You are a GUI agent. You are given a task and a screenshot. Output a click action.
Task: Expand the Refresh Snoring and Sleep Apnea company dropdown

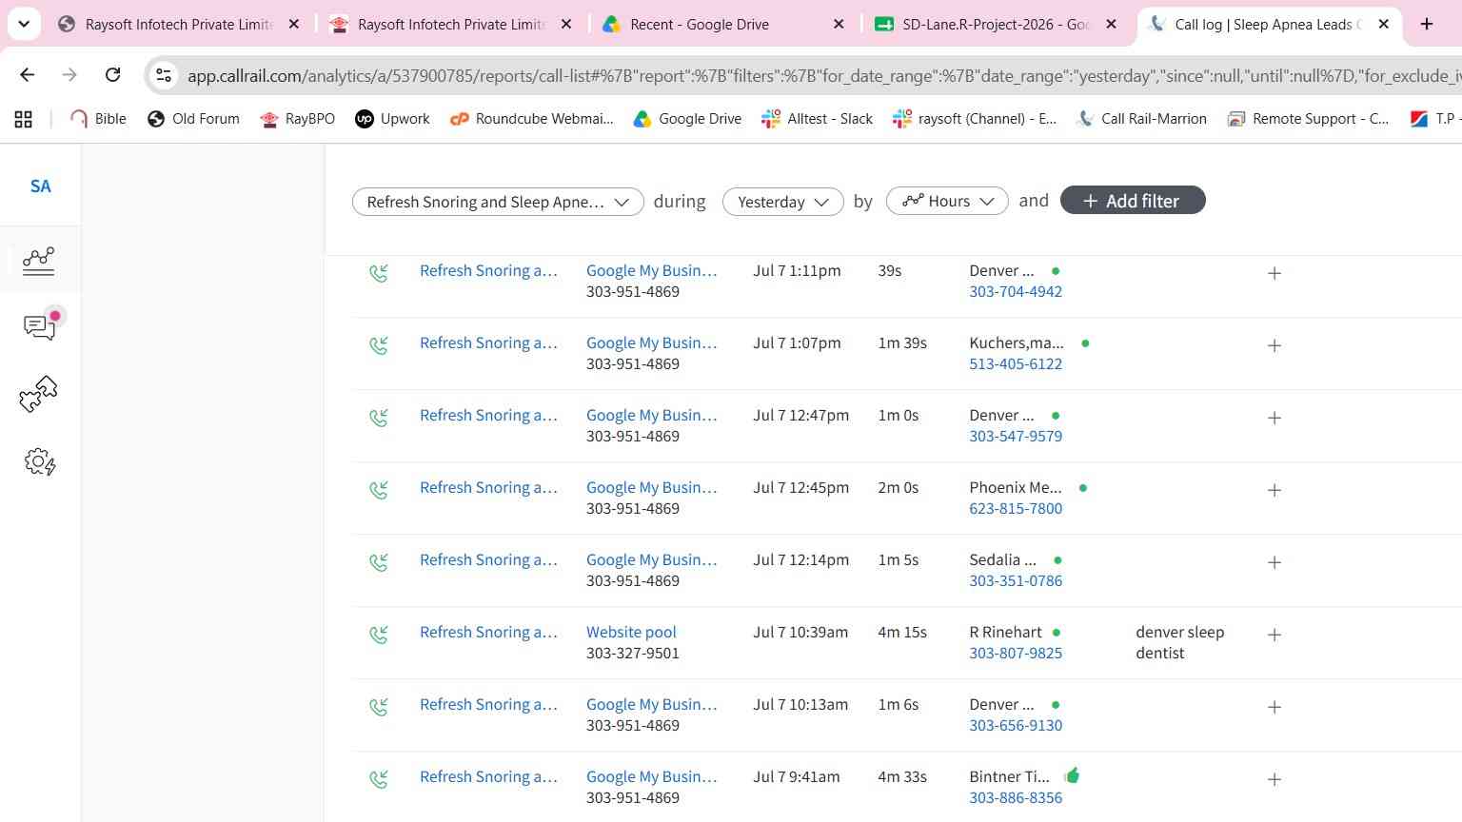[x=498, y=202]
